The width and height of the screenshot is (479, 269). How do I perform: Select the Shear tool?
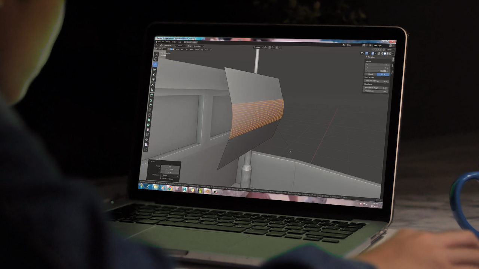(x=146, y=145)
